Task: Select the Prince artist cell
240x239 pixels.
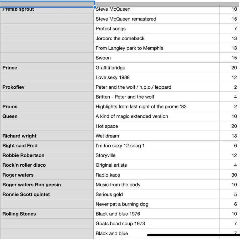Action: 47,67
